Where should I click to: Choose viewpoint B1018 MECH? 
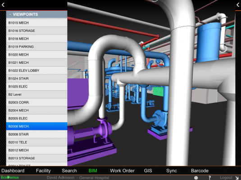coord(37,39)
